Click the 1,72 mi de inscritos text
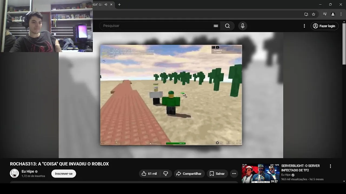The width and height of the screenshot is (346, 194). [x=33, y=176]
